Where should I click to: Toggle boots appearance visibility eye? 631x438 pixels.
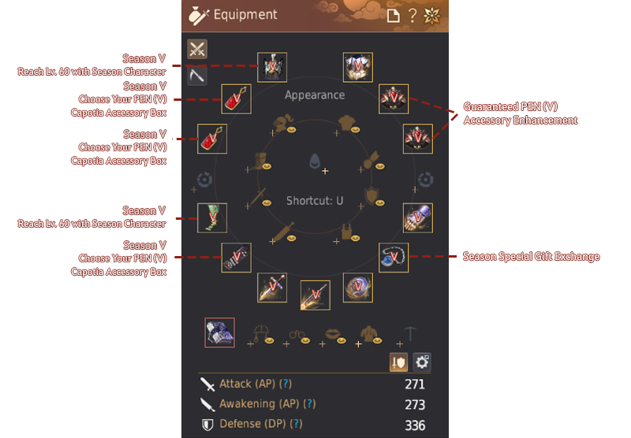pyautogui.click(x=267, y=166)
